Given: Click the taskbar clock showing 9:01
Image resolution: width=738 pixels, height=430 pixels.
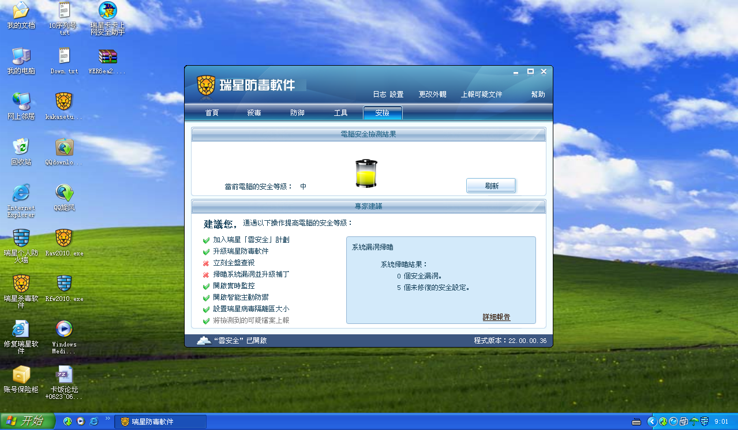Looking at the screenshot, I should [x=721, y=422].
